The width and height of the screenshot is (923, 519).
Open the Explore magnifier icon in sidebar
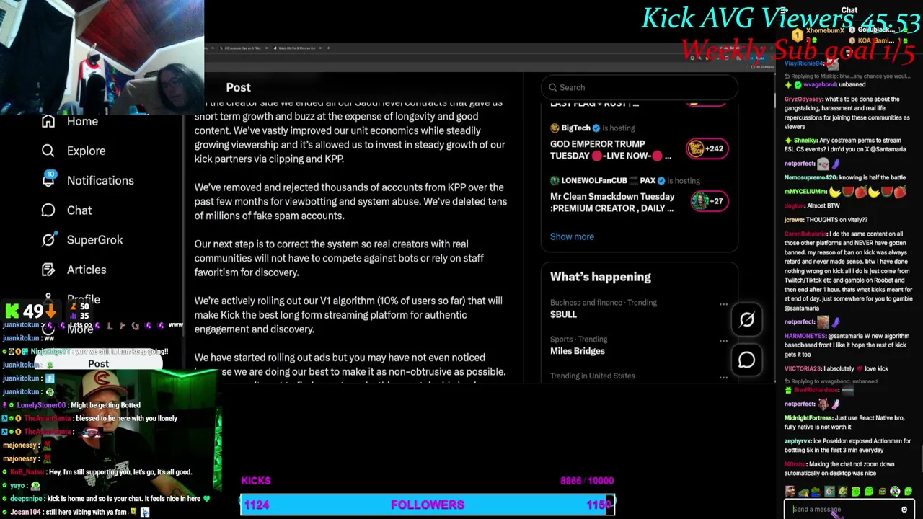pos(48,151)
